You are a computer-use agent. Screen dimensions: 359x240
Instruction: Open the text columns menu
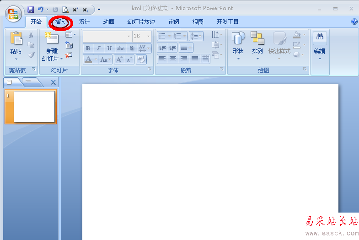[186, 48]
